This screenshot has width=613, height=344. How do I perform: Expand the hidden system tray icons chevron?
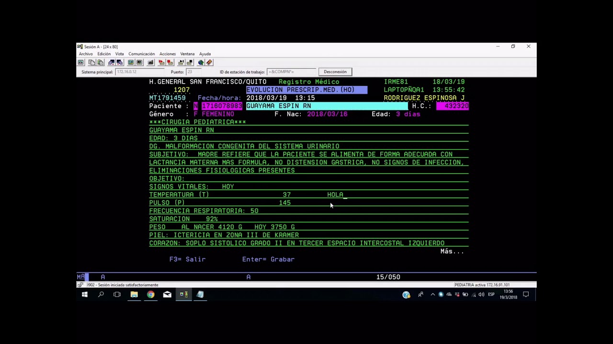pyautogui.click(x=433, y=294)
